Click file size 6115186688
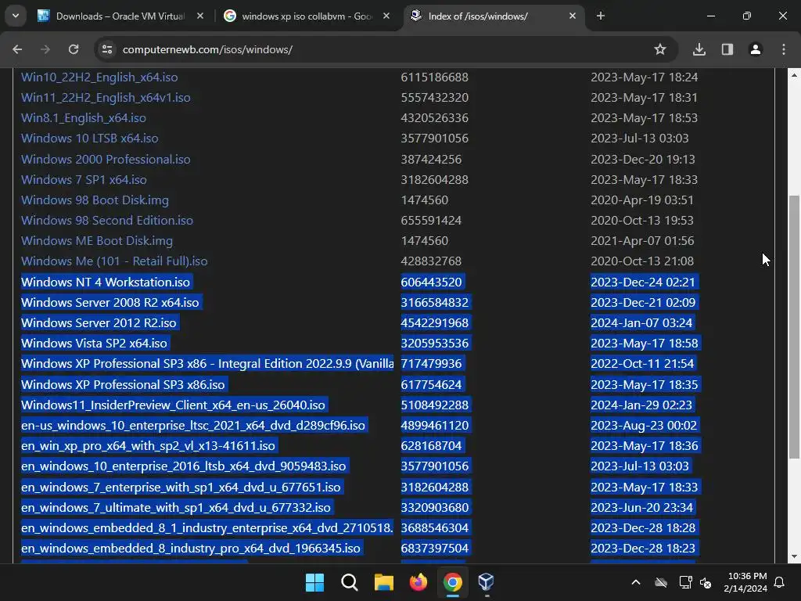Image resolution: width=801 pixels, height=601 pixels. click(435, 77)
